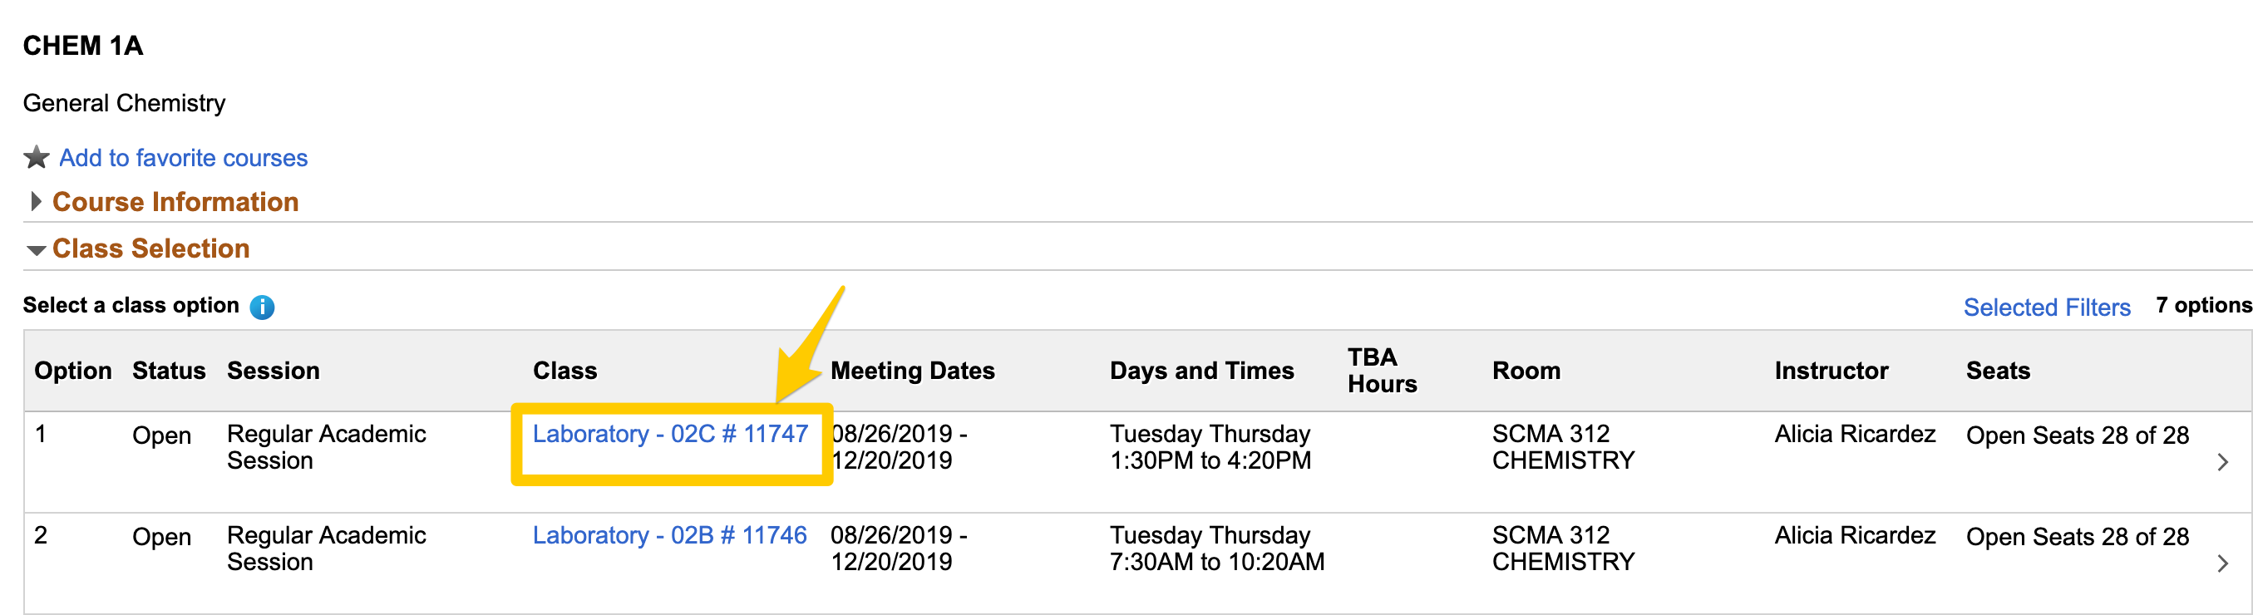Open the Selected Filters link
Screen dimensions: 2253x615
(2046, 307)
